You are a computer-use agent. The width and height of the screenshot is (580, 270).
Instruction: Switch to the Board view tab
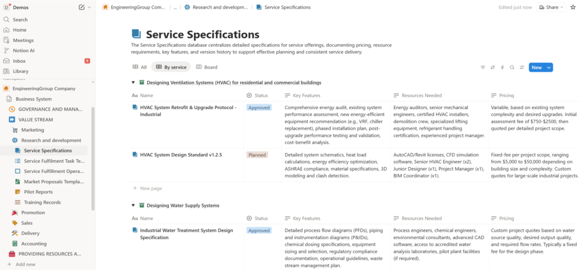[207, 67]
